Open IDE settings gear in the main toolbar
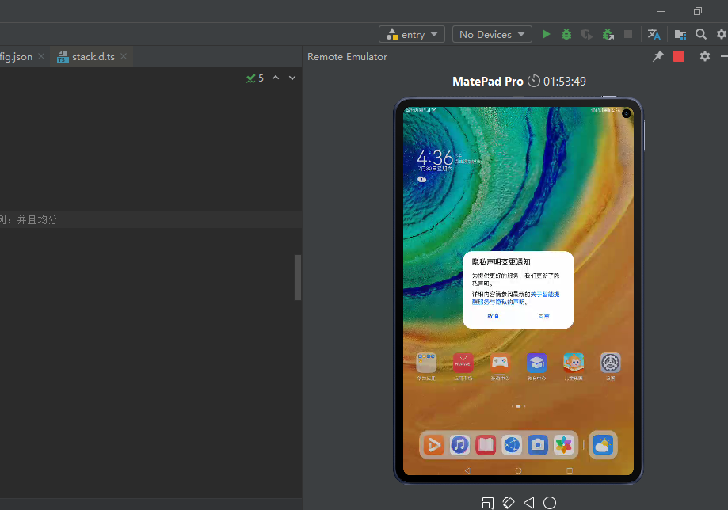The height and width of the screenshot is (510, 728). coord(722,34)
